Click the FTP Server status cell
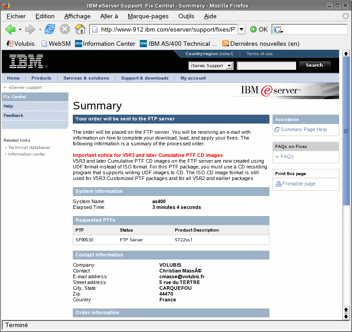The height and width of the screenshot is (332, 352). [131, 240]
